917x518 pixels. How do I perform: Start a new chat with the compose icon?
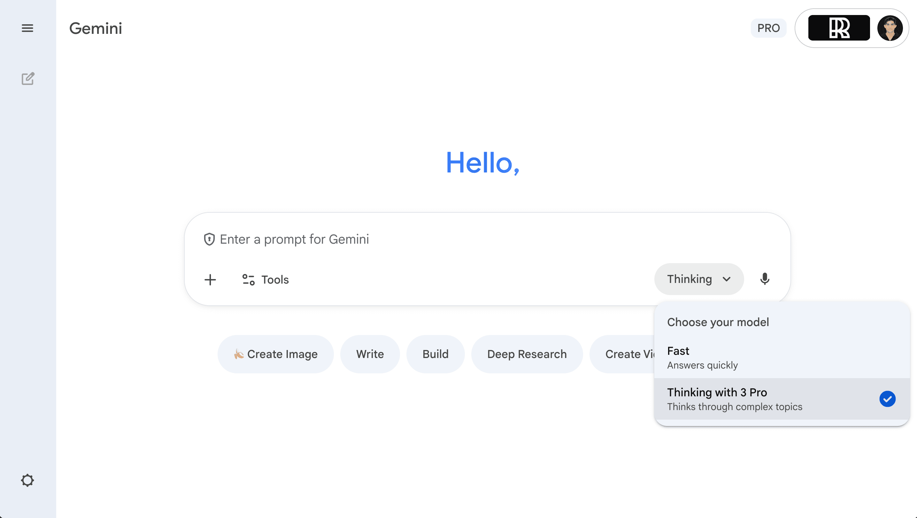point(28,79)
